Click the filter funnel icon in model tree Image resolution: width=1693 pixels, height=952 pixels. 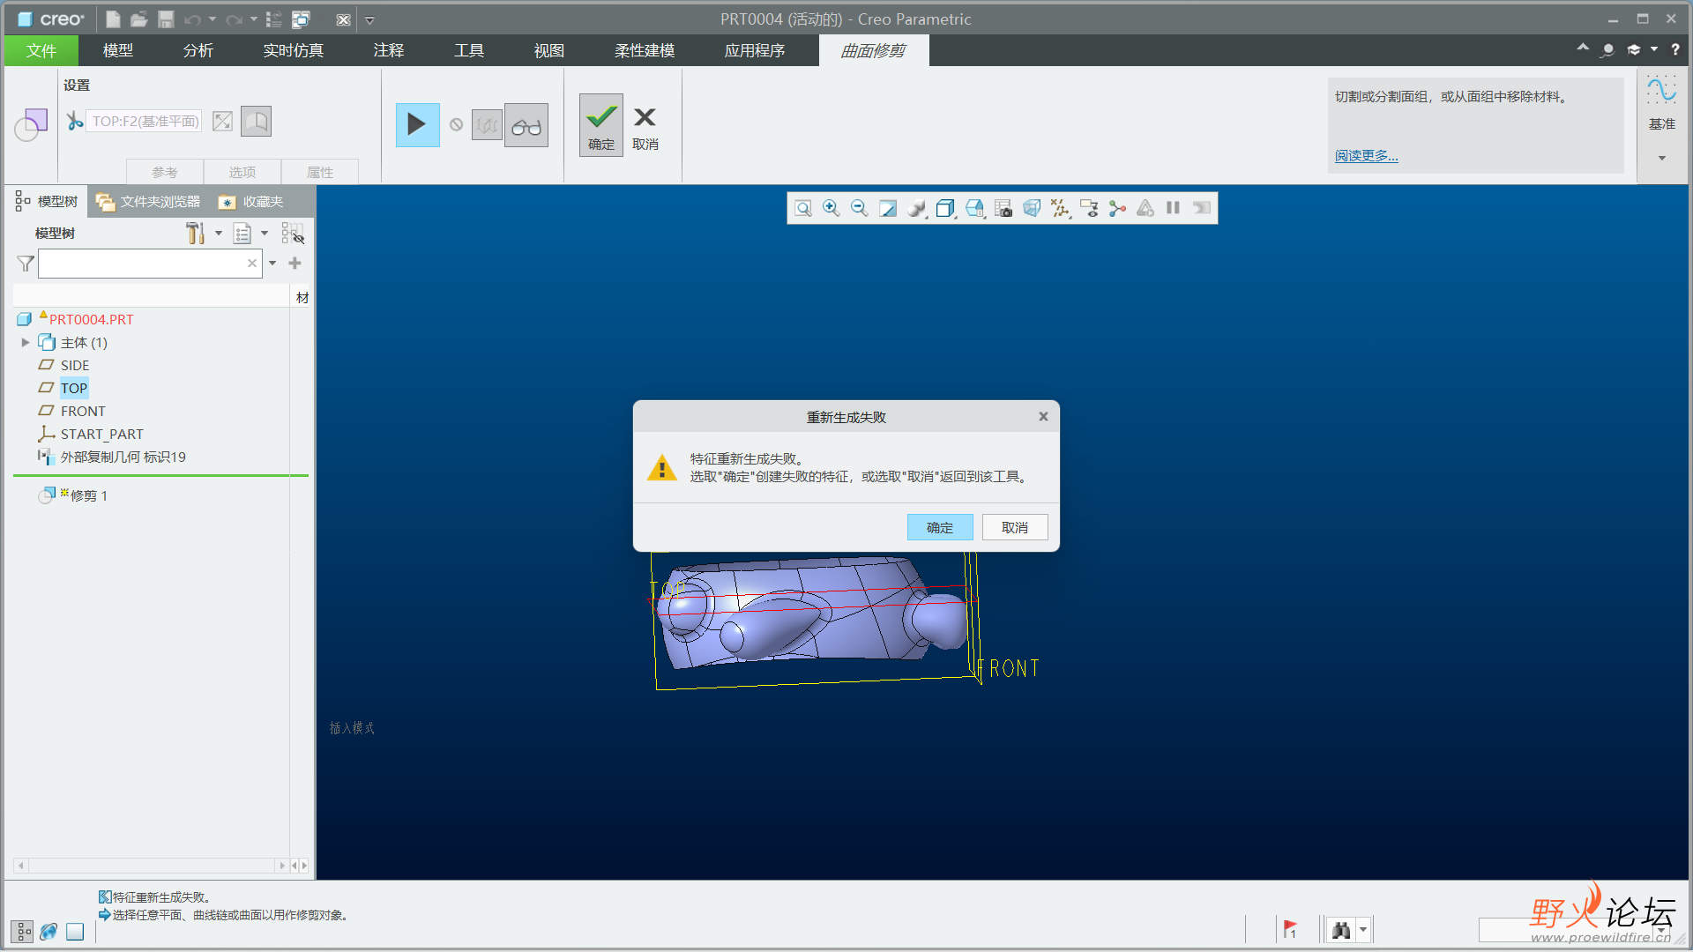point(26,263)
